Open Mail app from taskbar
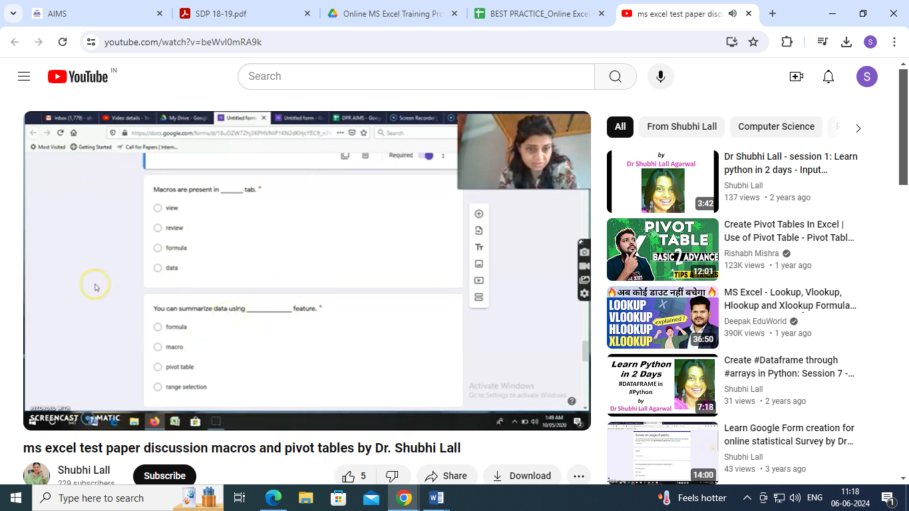Image resolution: width=909 pixels, height=511 pixels. 371,498
